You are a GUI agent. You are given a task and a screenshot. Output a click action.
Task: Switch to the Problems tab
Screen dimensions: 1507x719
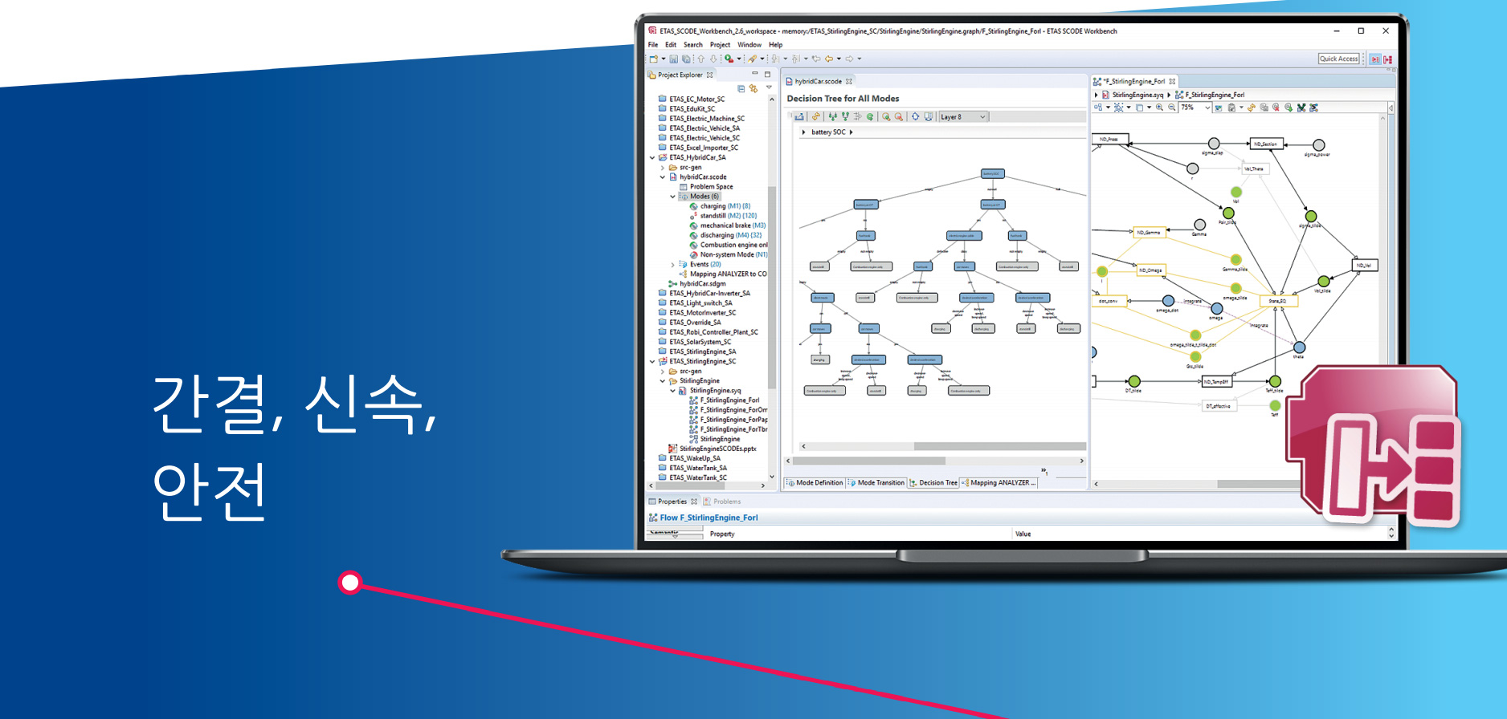coord(722,502)
